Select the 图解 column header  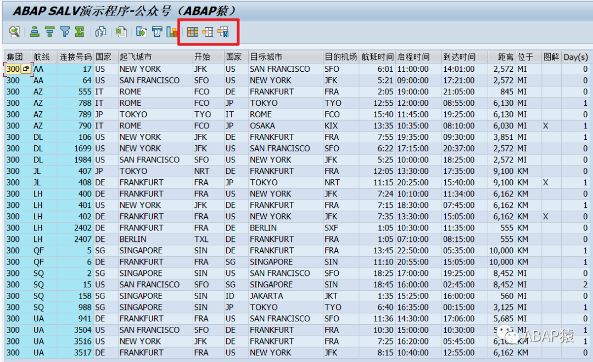pyautogui.click(x=551, y=56)
